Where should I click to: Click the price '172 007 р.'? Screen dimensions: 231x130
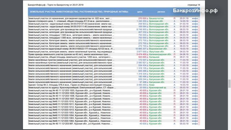pyautogui.click(x=144, y=60)
